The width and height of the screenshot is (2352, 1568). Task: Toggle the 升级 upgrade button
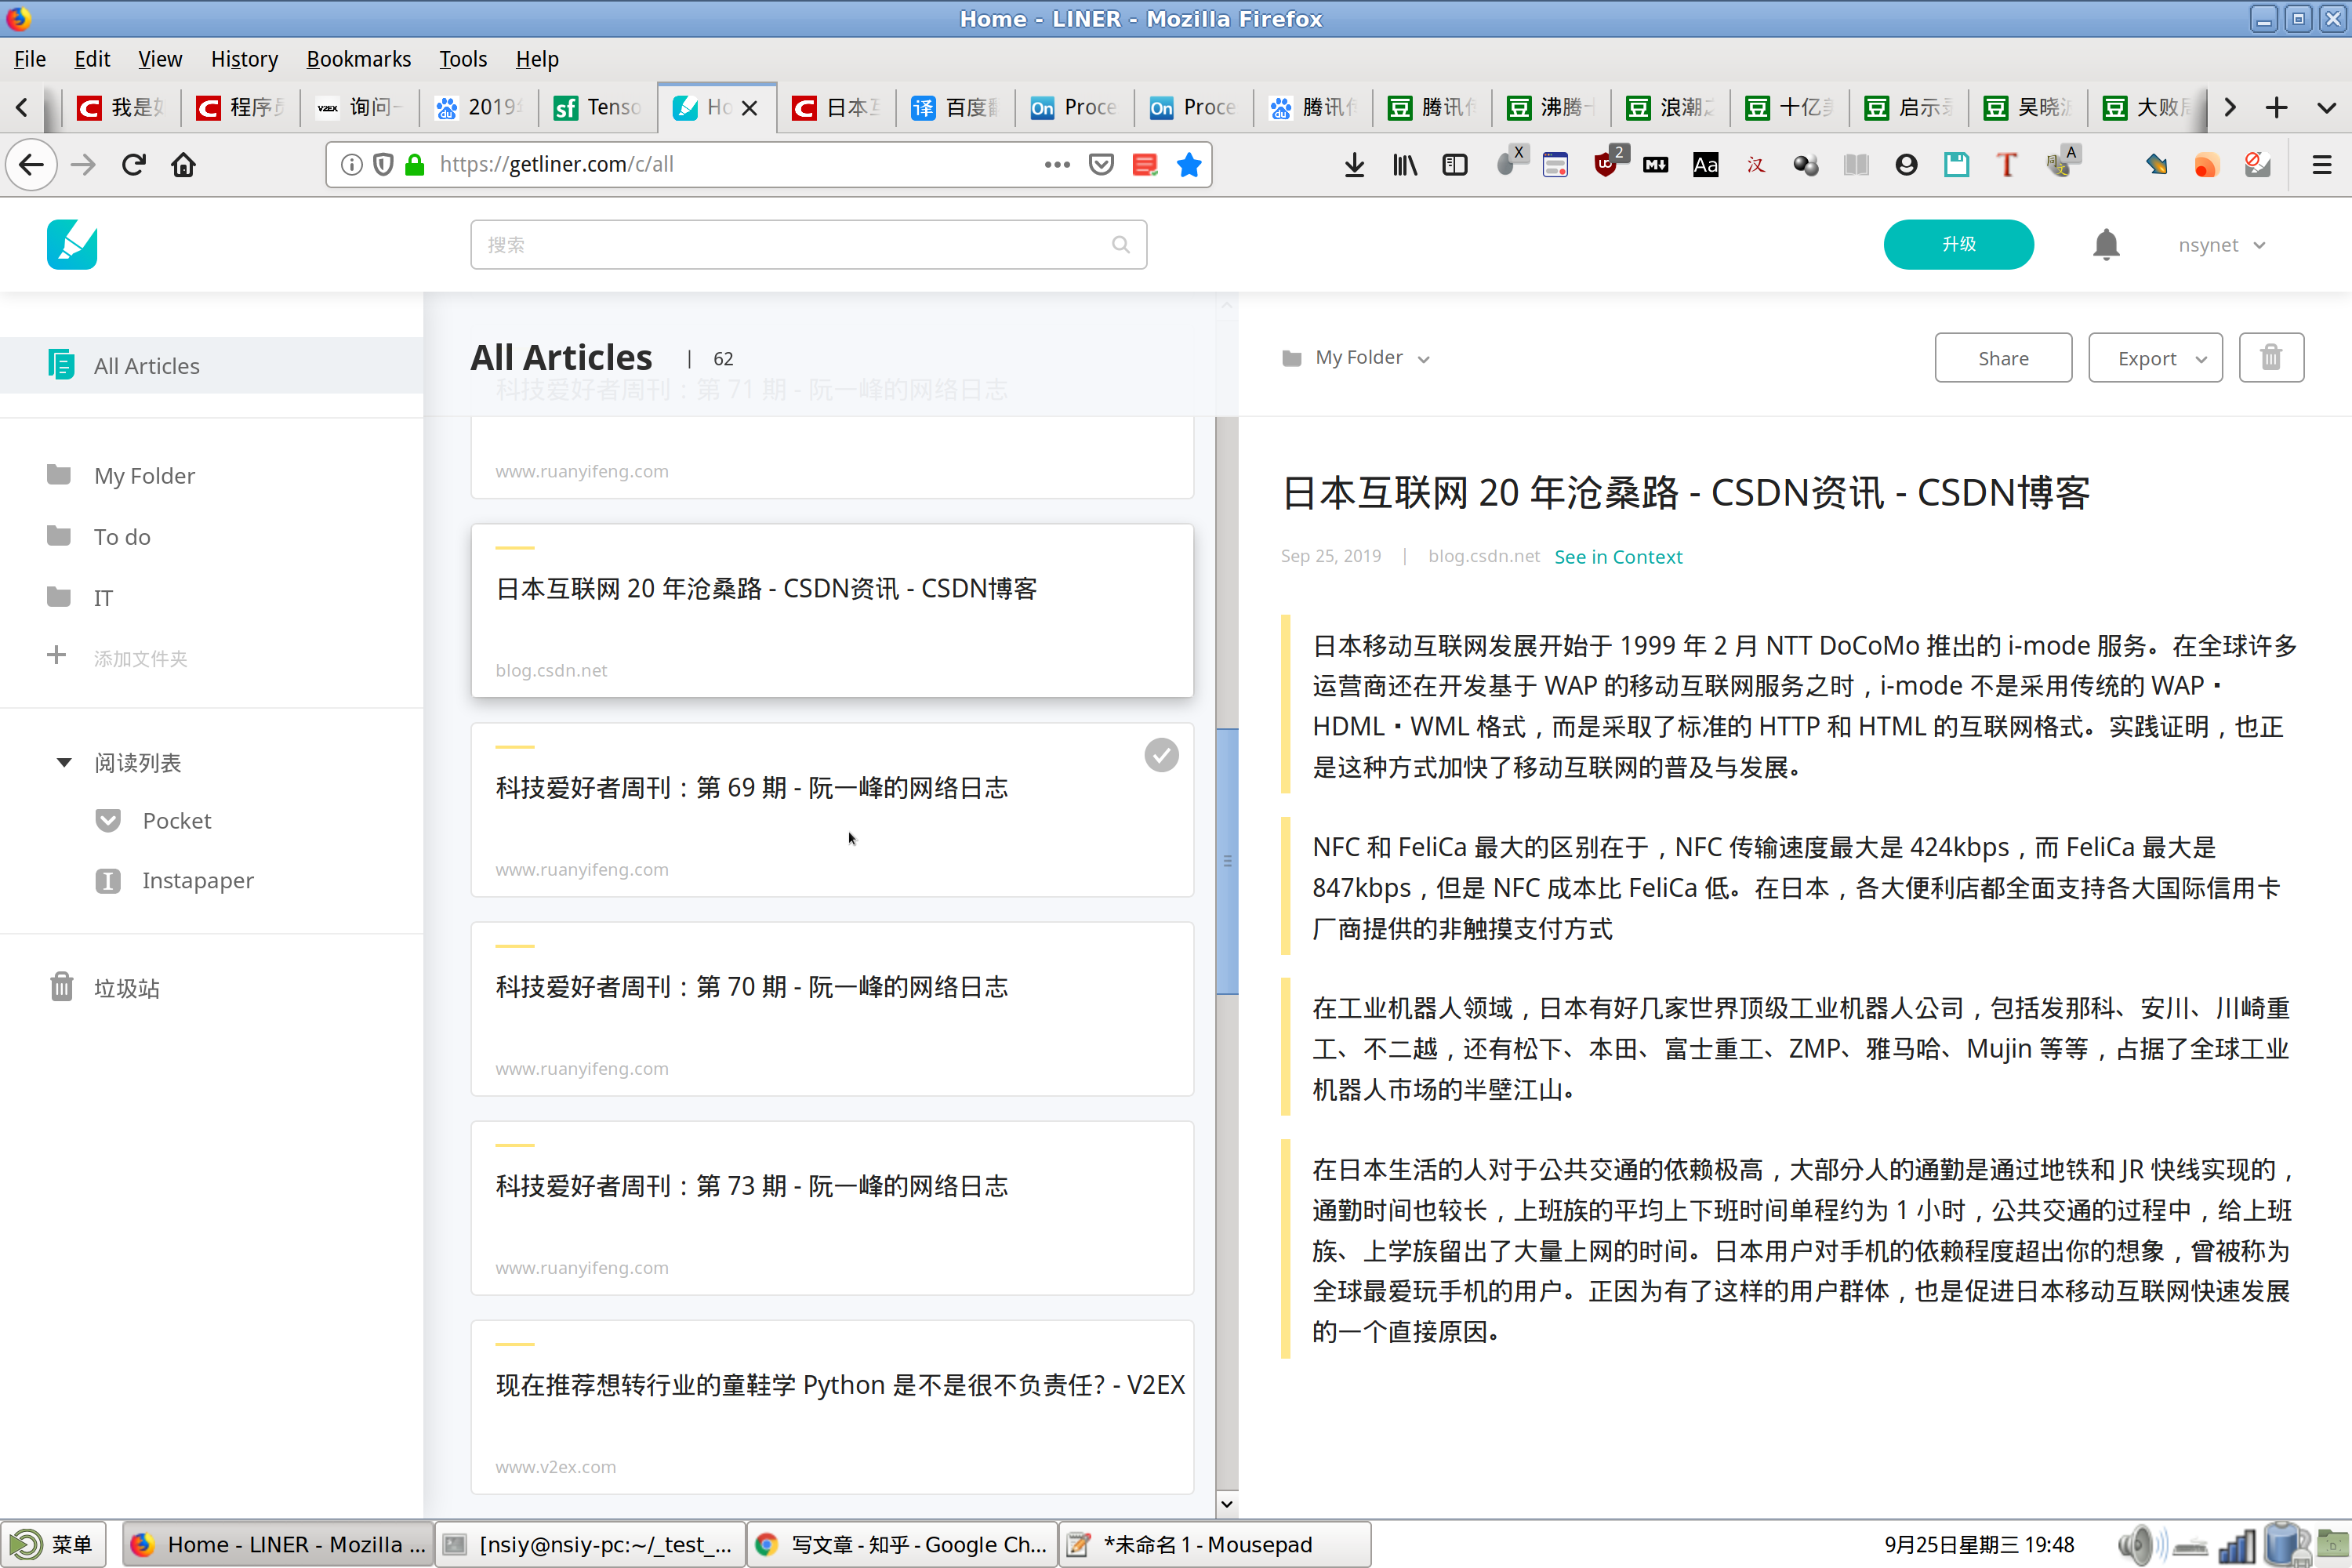point(1958,243)
